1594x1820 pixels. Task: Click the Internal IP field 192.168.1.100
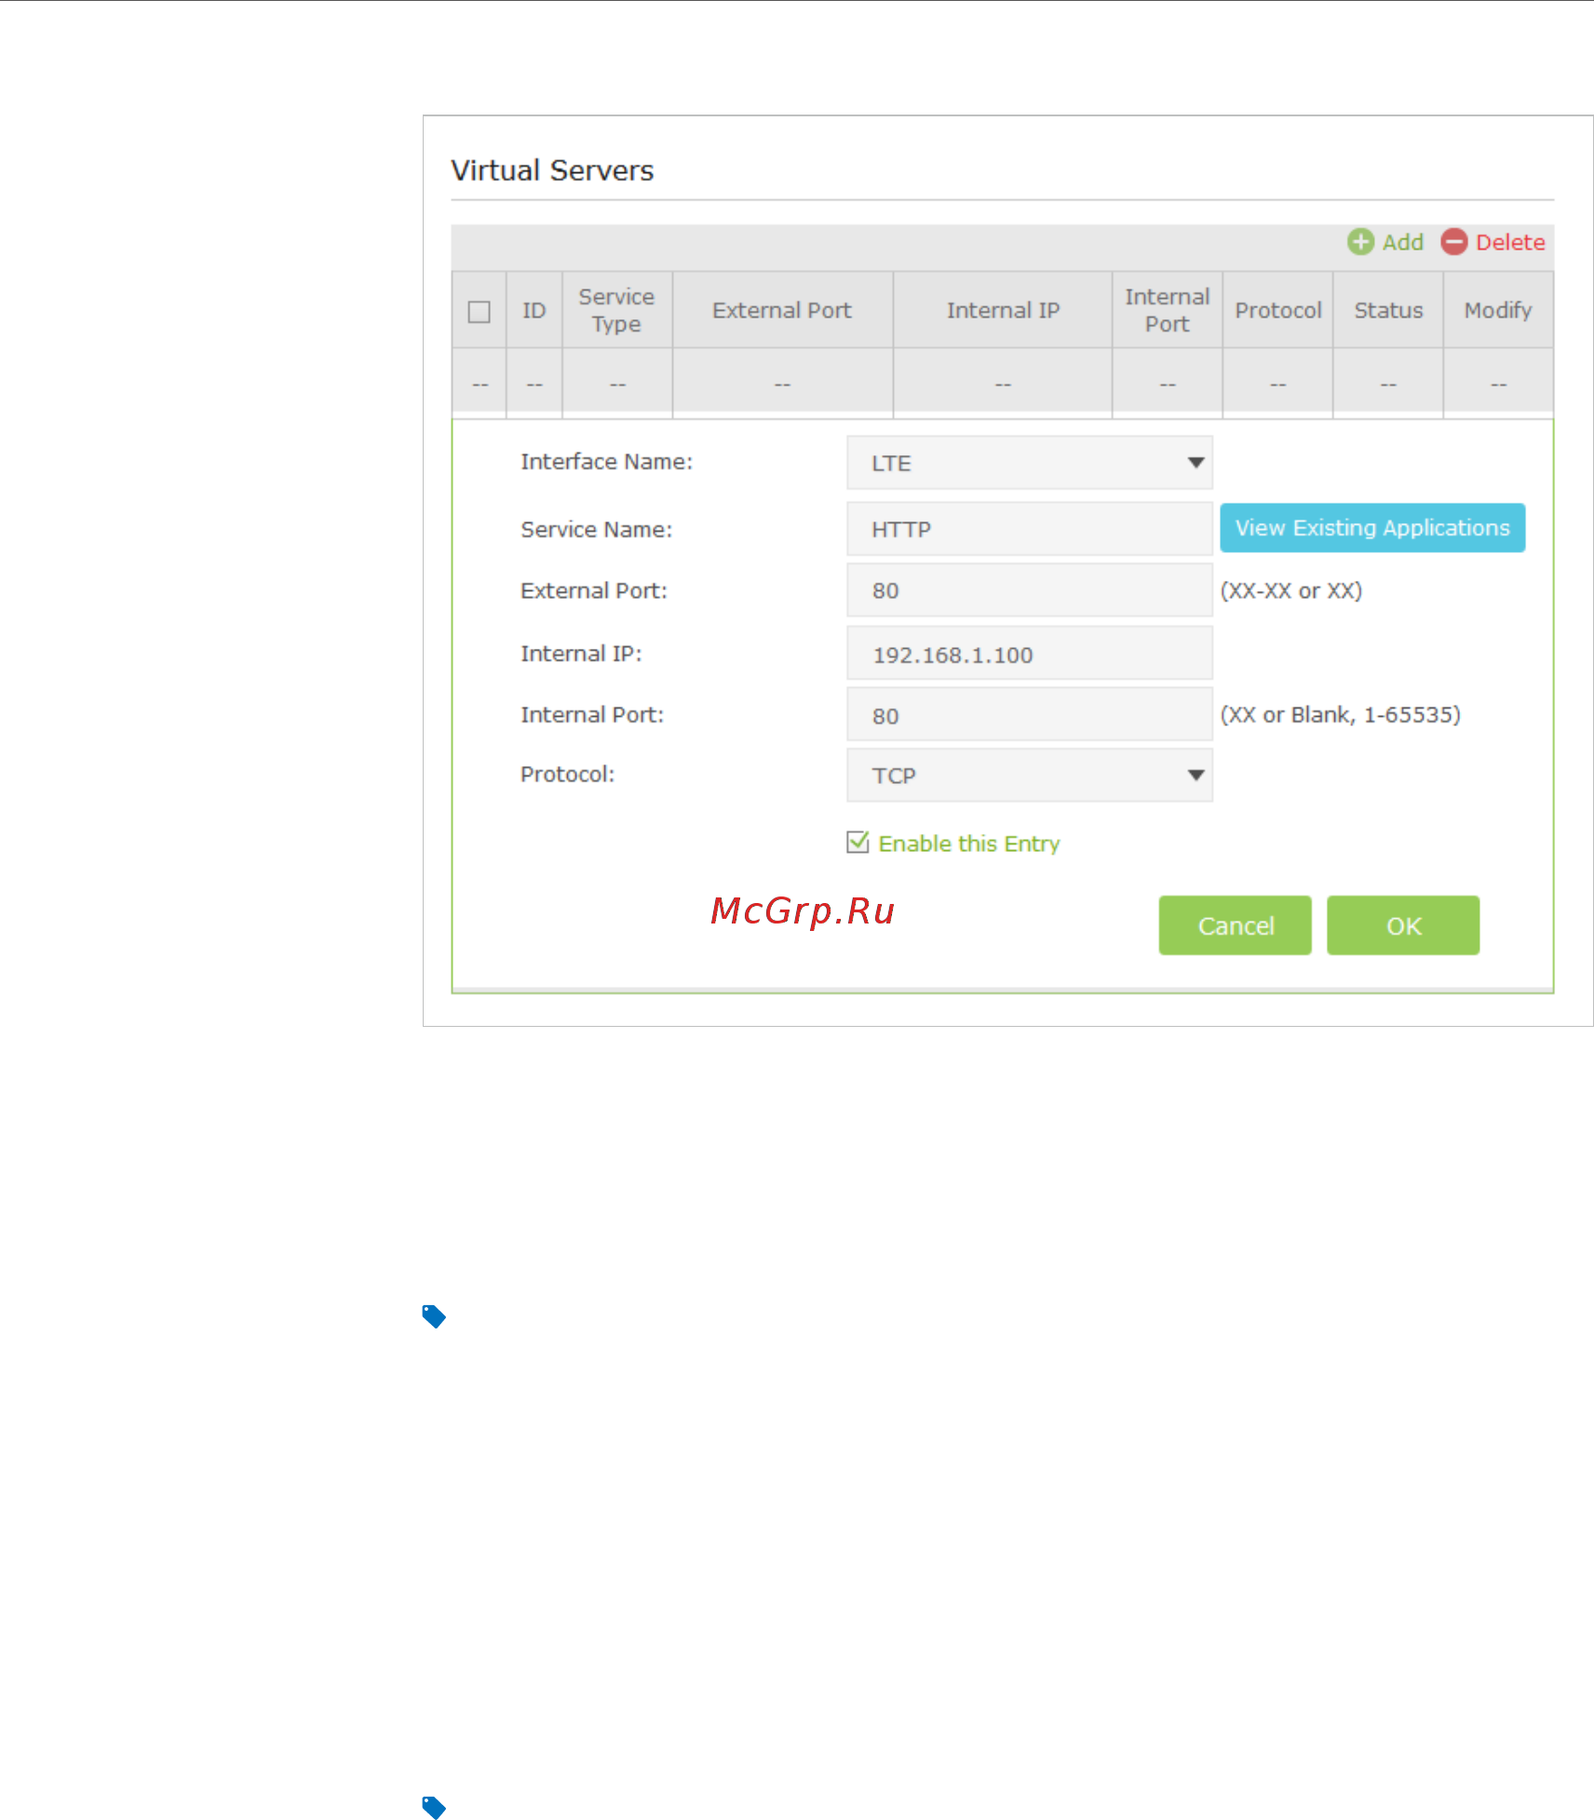pyautogui.click(x=1030, y=654)
